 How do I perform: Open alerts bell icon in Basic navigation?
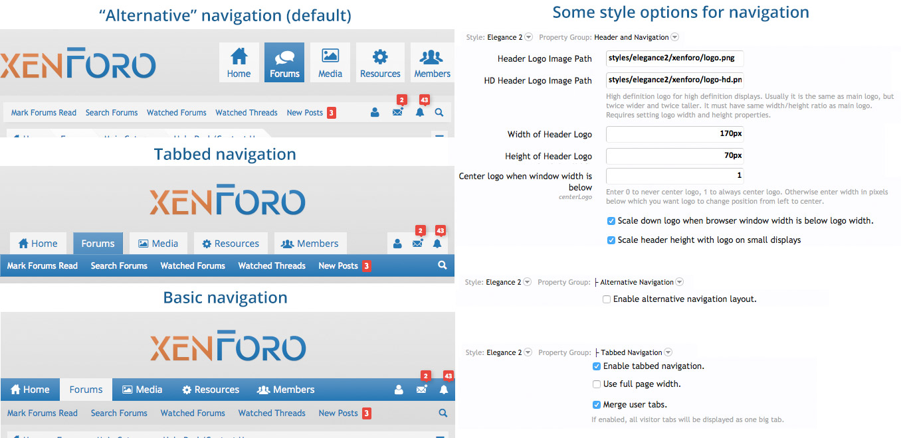click(444, 390)
